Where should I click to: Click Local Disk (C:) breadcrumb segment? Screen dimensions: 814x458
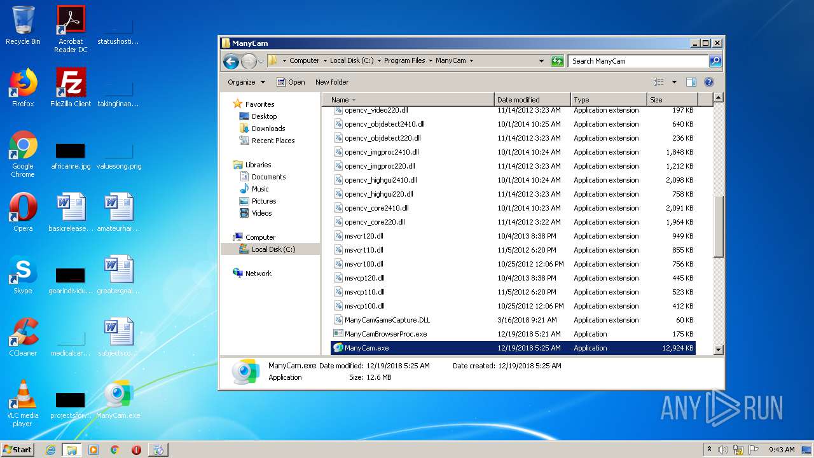[x=352, y=60]
